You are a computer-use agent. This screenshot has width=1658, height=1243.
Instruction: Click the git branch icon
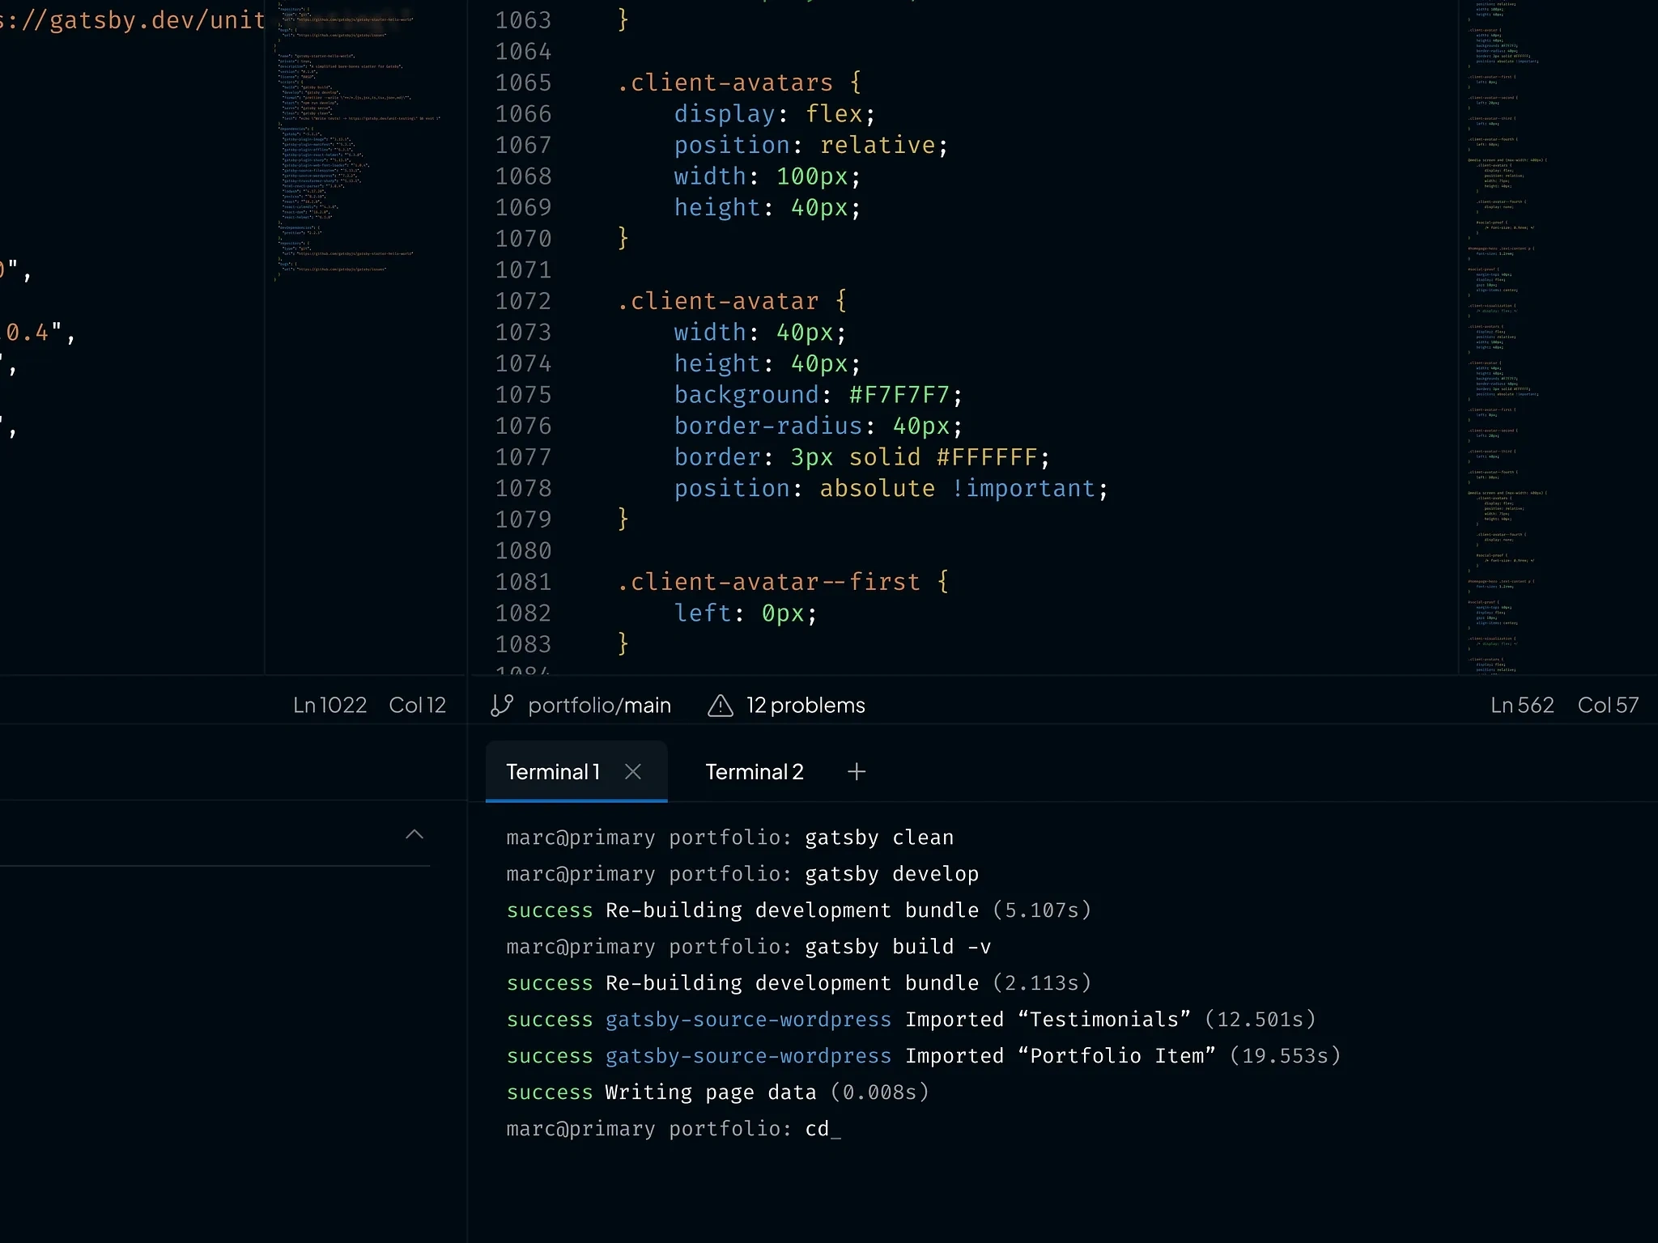501,705
